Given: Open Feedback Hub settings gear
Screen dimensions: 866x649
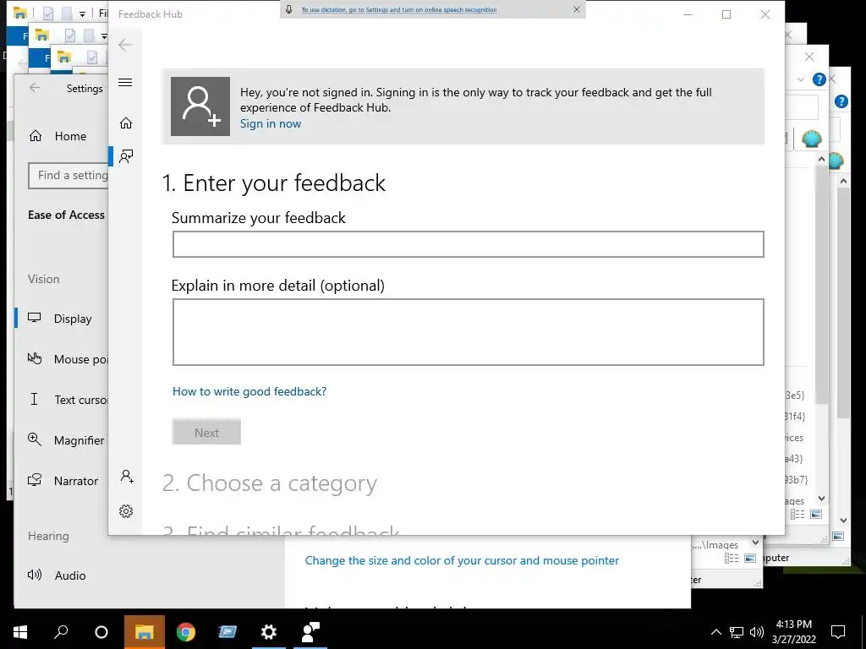Looking at the screenshot, I should (126, 511).
